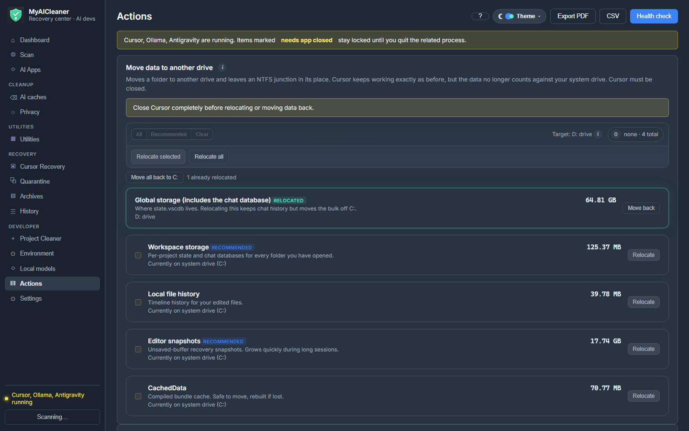Click Move all back to C:

point(155,177)
